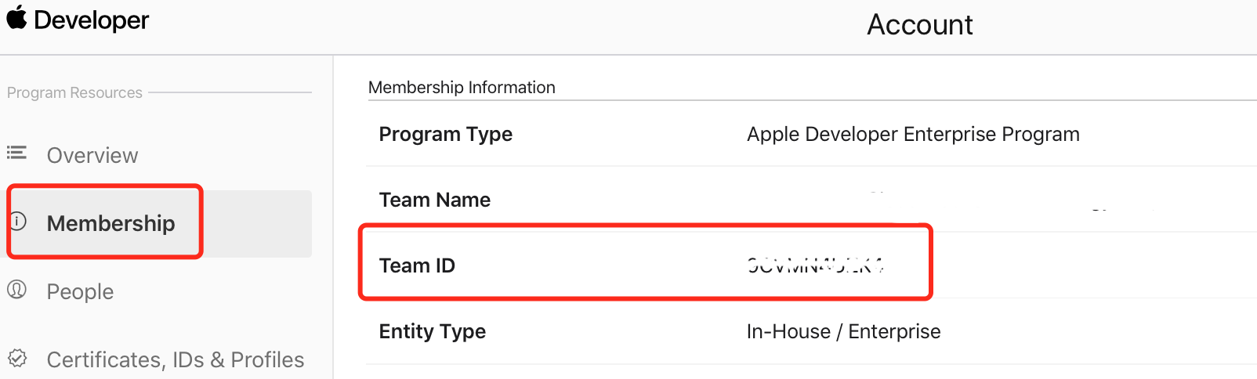Click the Program Type row label
1257x379 pixels.
445,134
